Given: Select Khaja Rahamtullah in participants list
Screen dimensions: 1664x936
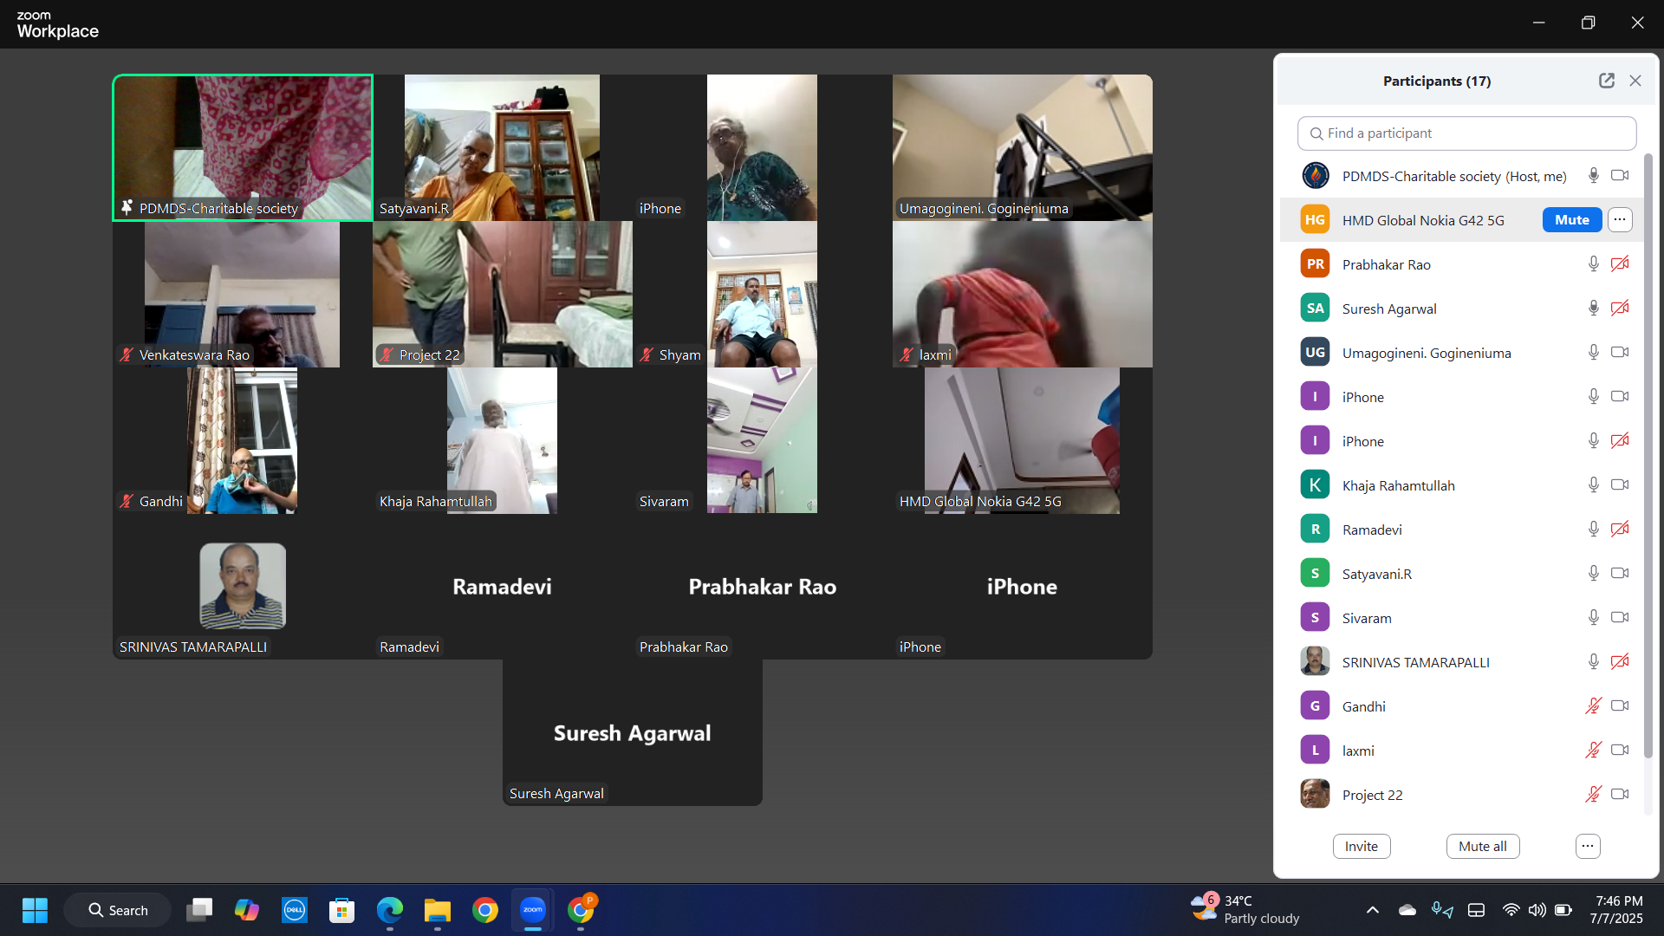Looking at the screenshot, I should click(1462, 485).
